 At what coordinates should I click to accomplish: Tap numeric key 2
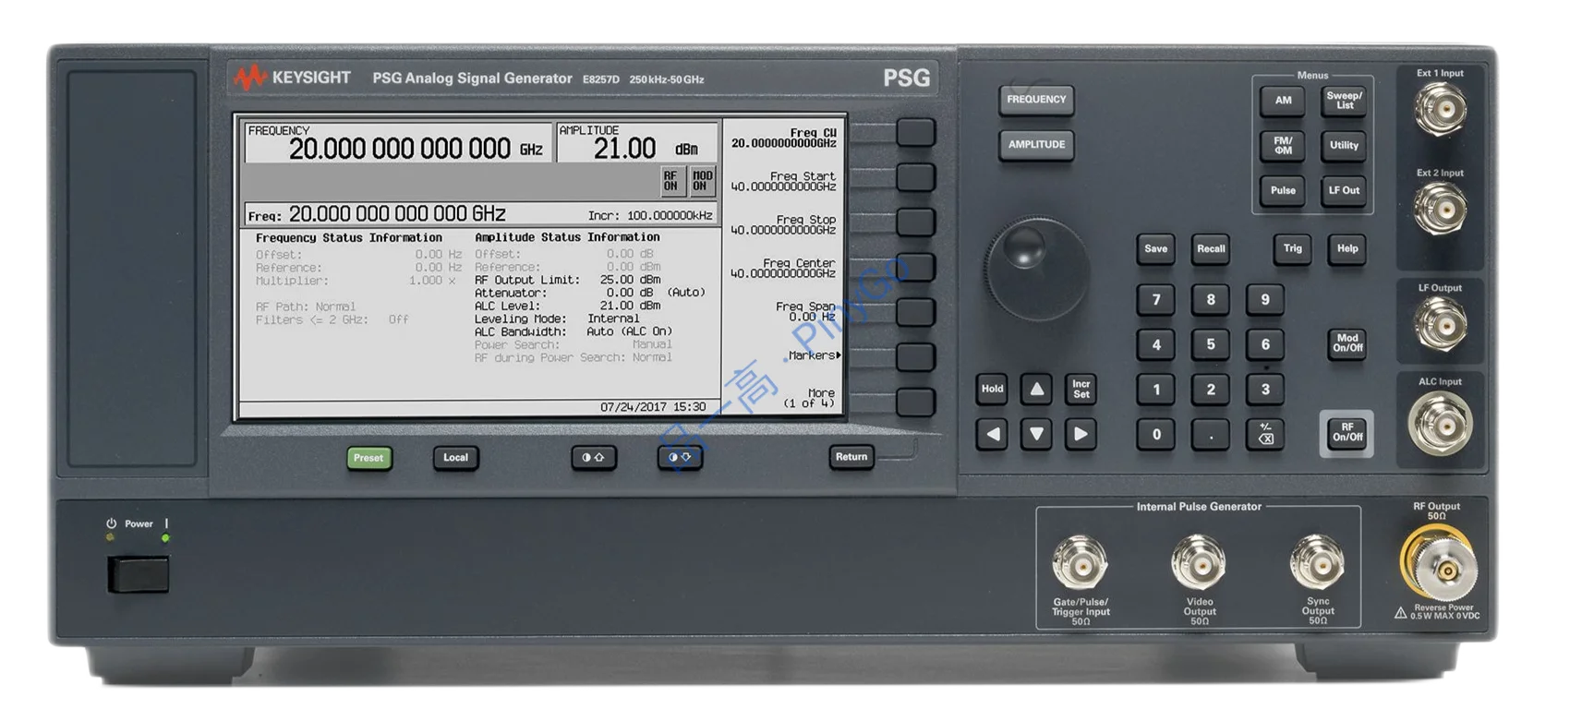[x=1211, y=390]
